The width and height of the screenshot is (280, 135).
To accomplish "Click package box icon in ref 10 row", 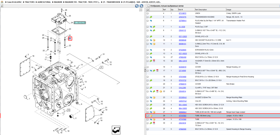I will [x=154, y=40].
